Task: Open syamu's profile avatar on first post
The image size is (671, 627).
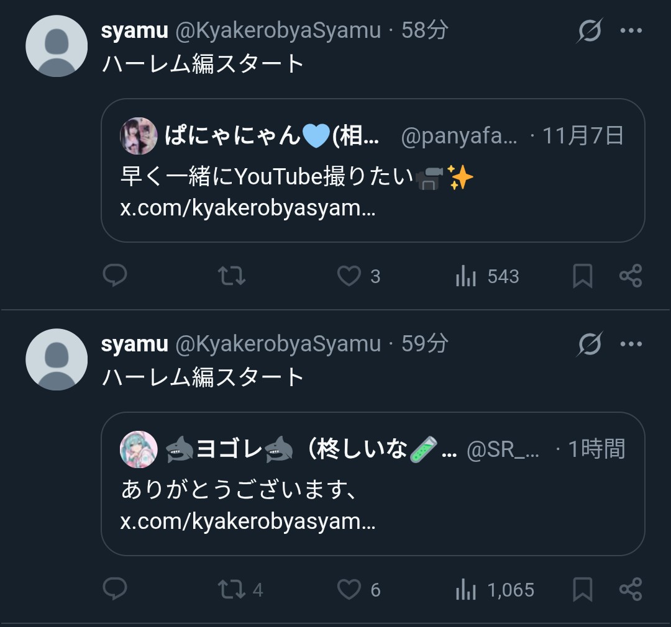Action: click(x=57, y=46)
